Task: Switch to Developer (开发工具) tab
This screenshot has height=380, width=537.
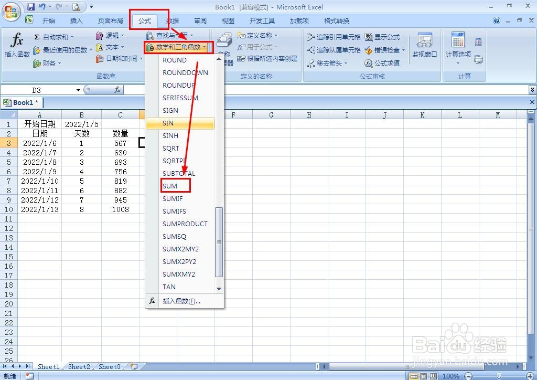Action: [x=262, y=20]
